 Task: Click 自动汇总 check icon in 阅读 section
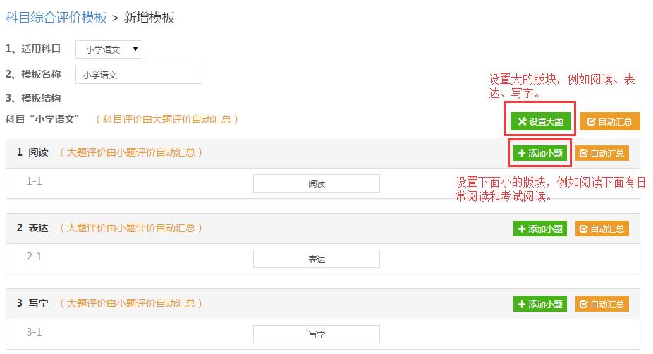[x=583, y=153]
